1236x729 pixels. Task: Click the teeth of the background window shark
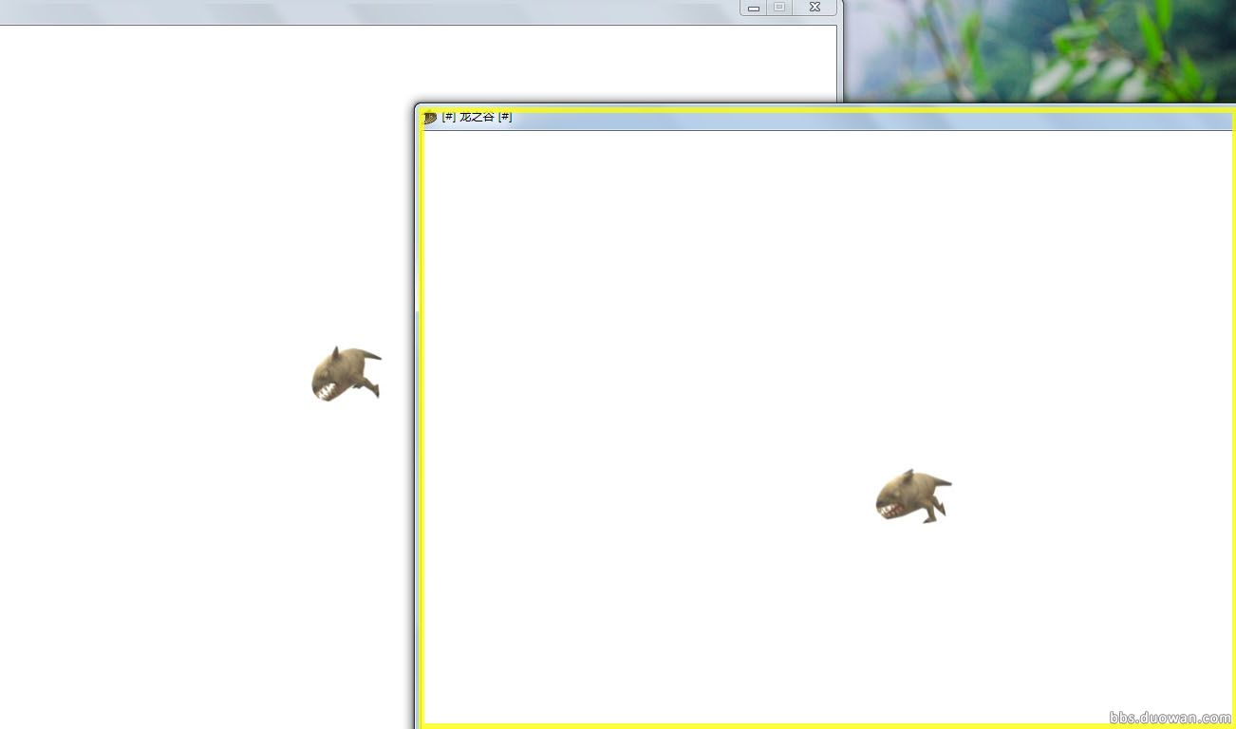(326, 390)
